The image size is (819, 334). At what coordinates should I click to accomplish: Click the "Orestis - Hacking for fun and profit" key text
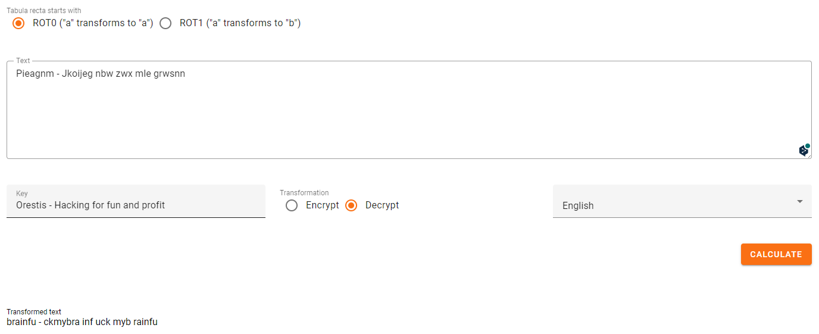90,205
